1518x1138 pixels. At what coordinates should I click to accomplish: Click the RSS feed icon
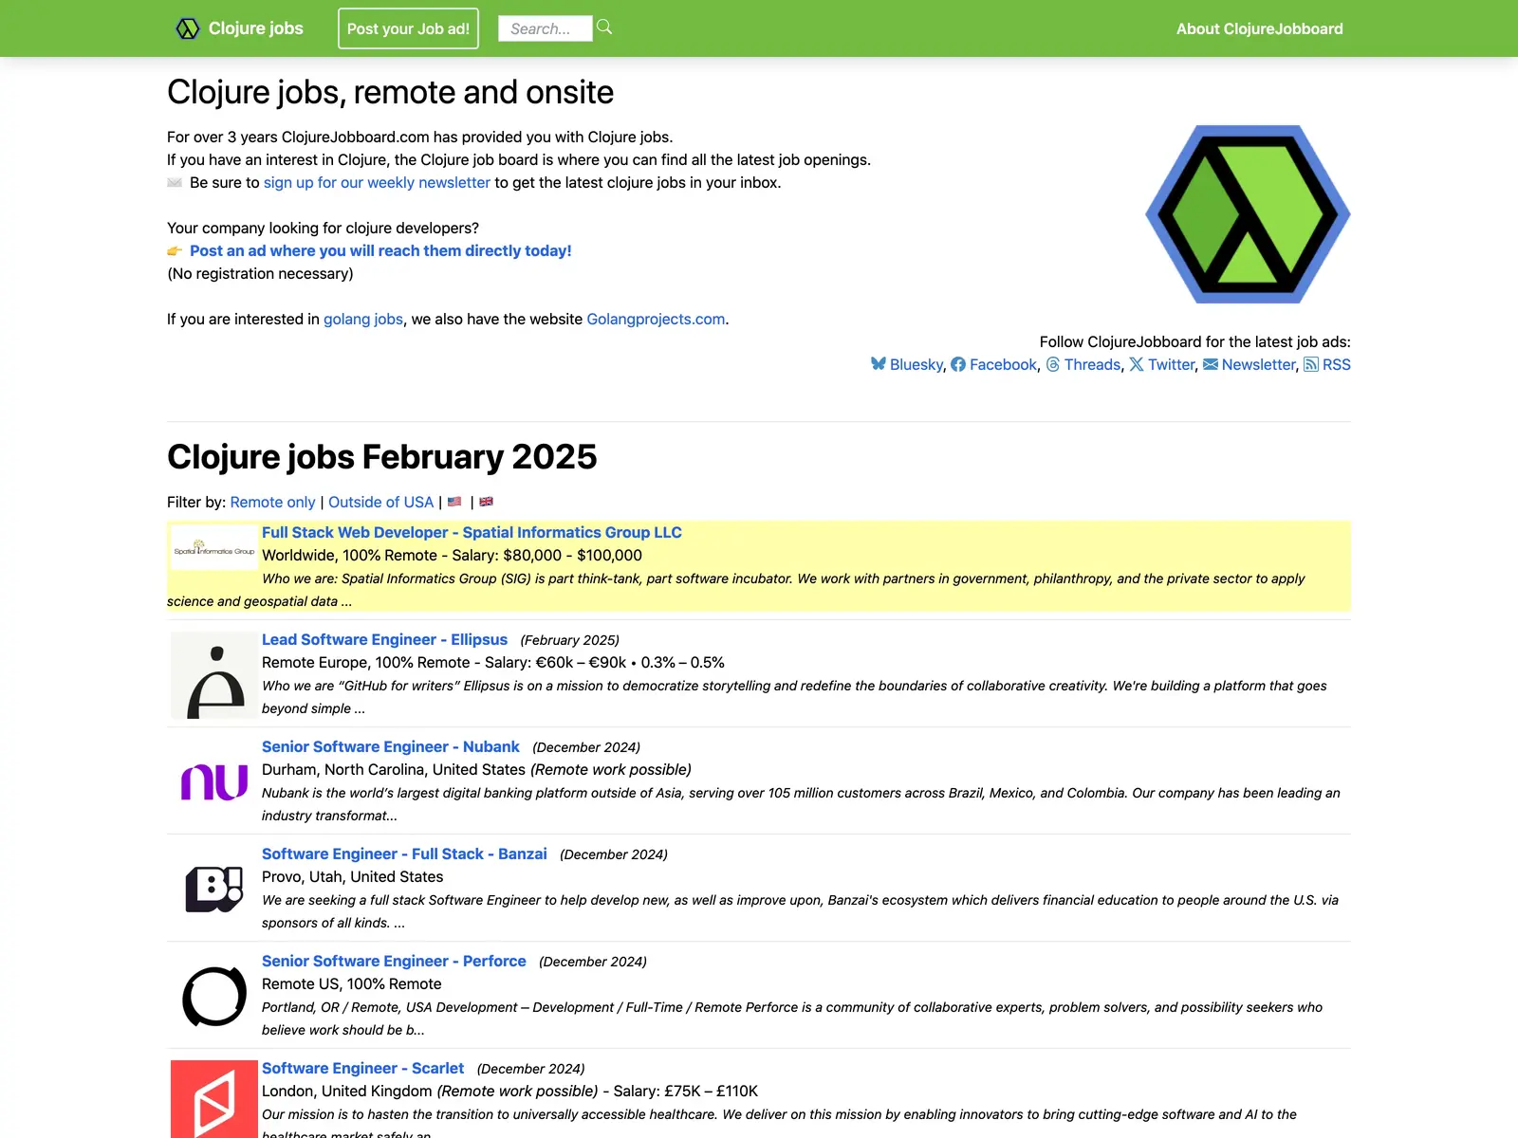point(1311,364)
